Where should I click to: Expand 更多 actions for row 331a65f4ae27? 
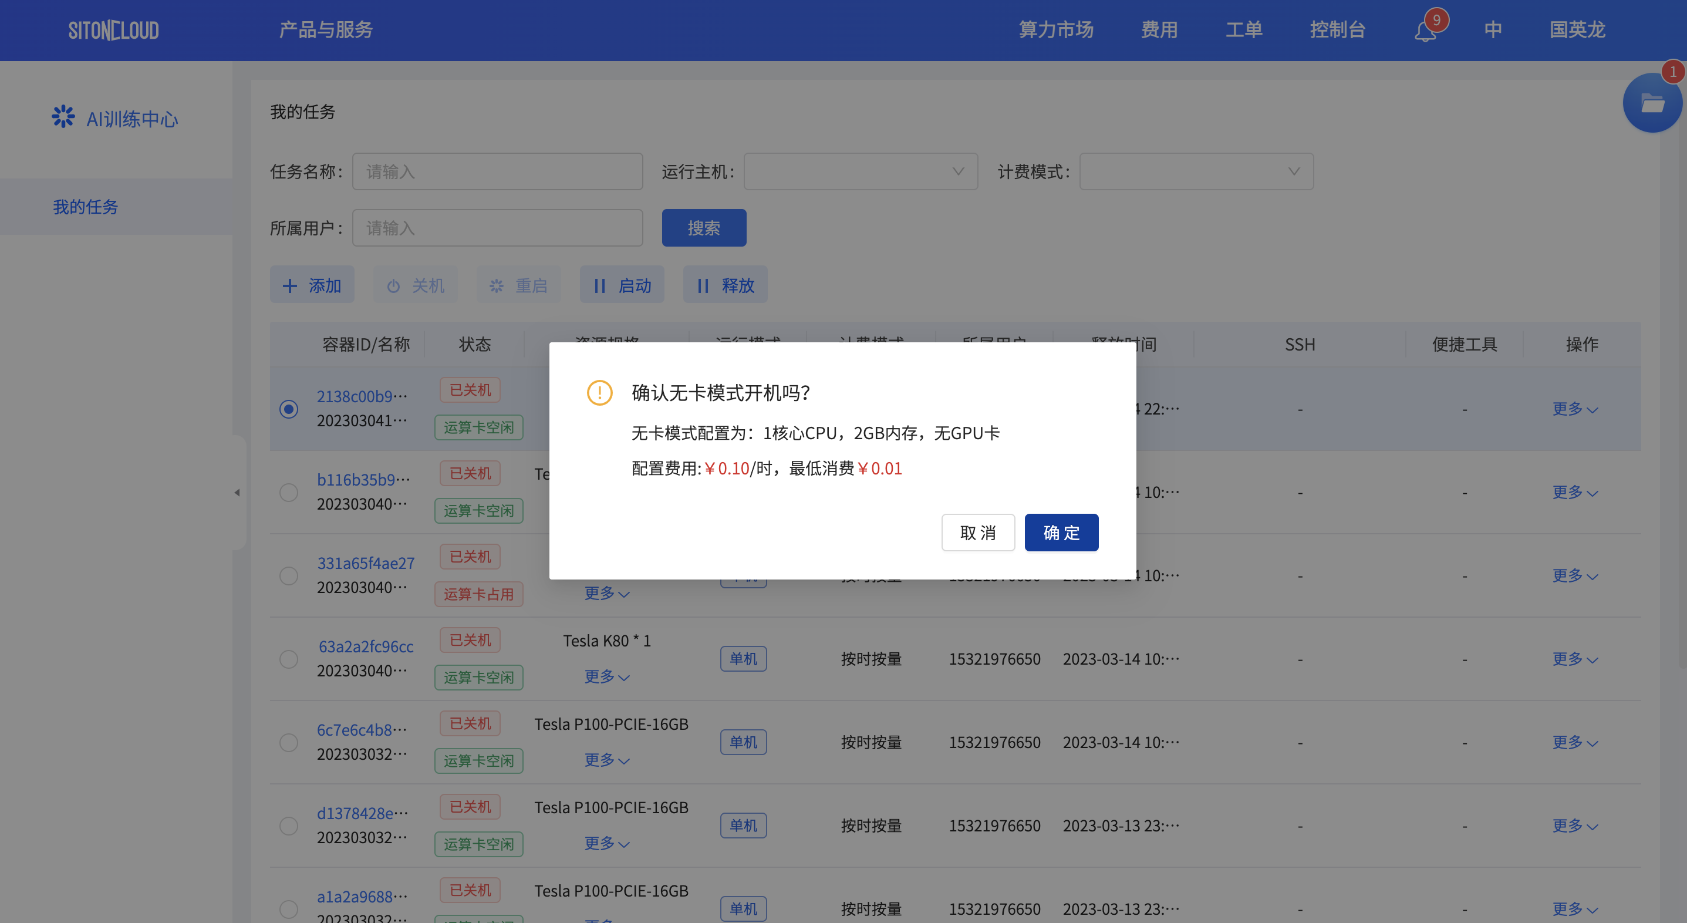pos(1574,575)
